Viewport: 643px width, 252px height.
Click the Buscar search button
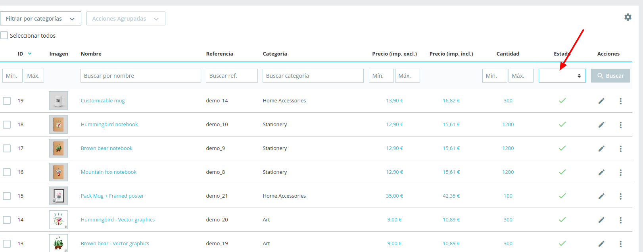[610, 76]
